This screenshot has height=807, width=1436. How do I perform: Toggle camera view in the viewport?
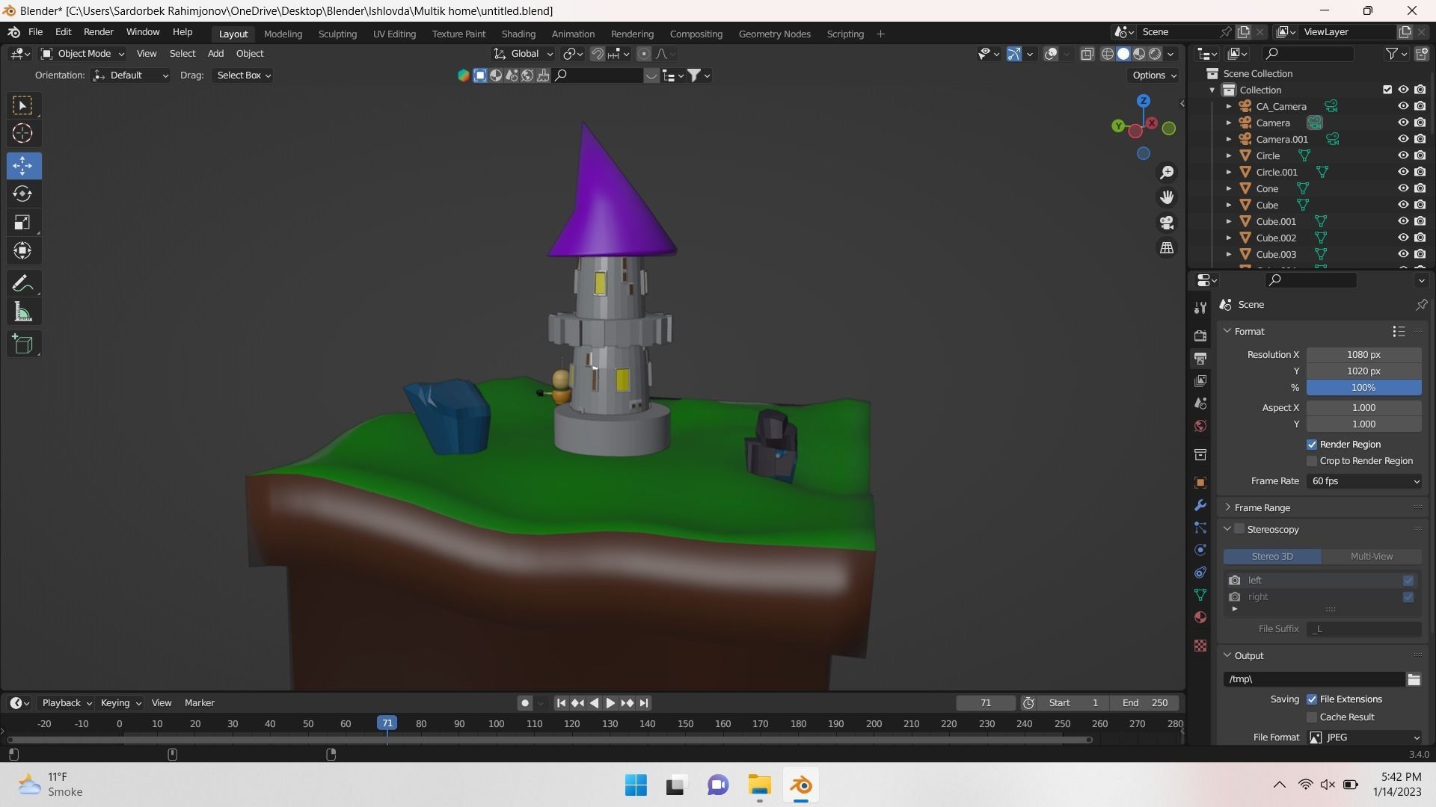pos(1167,223)
